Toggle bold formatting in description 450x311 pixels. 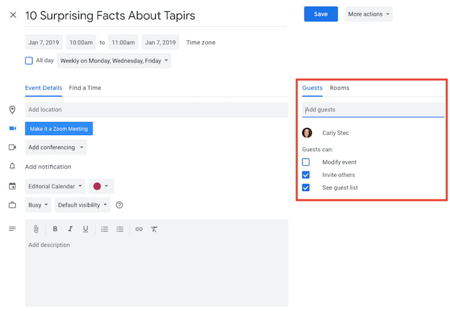pyautogui.click(x=55, y=229)
